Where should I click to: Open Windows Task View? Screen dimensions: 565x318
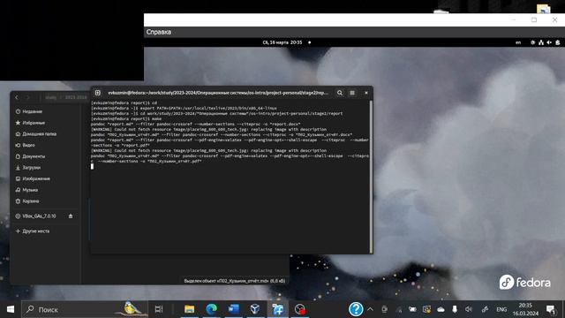pos(159,309)
